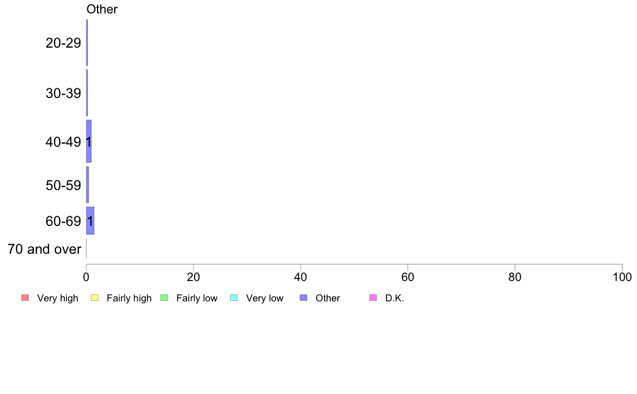Click the Very low cyan legend swatch

point(234,298)
